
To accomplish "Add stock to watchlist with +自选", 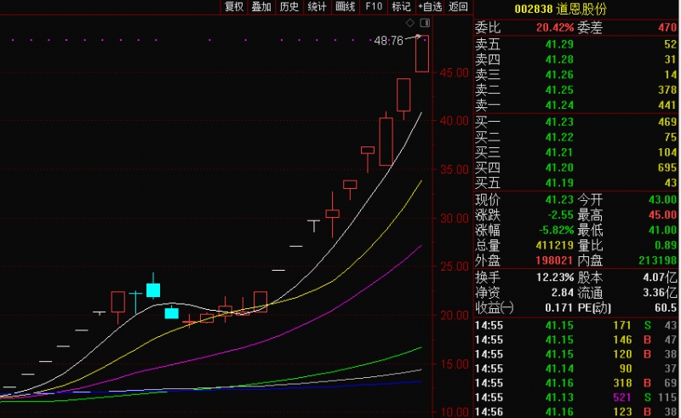I will [x=430, y=7].
